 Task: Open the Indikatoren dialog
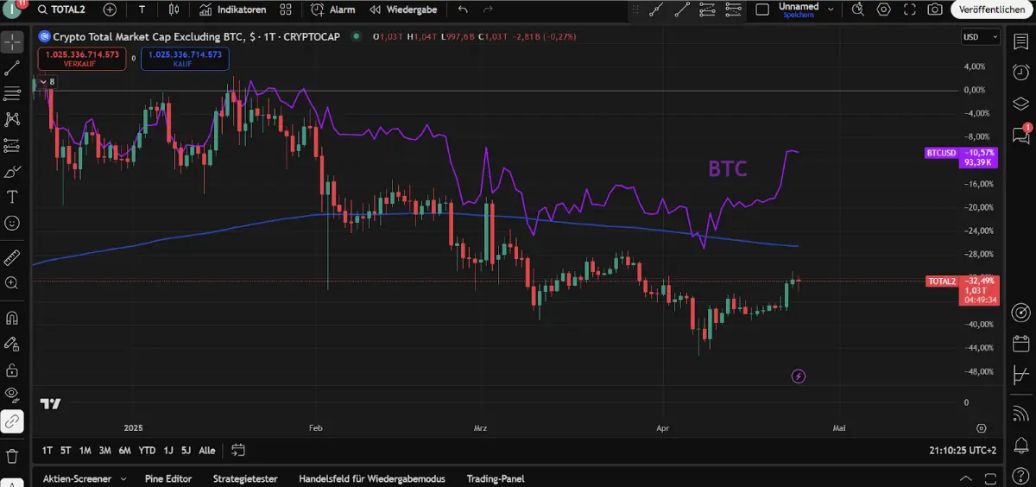(232, 9)
